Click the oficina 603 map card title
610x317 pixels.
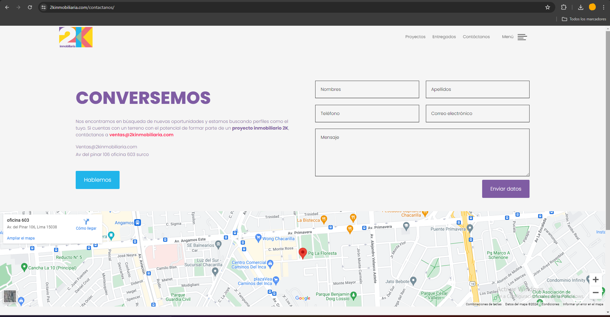tap(18, 220)
